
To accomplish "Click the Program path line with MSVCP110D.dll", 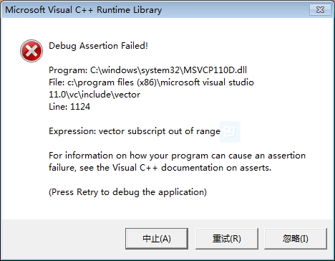I will [147, 70].
